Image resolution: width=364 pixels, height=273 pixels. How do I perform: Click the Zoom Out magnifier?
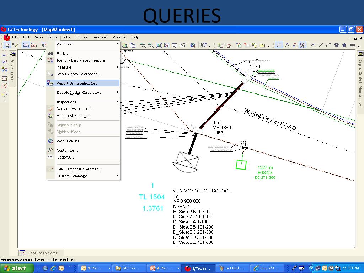click(151, 45)
